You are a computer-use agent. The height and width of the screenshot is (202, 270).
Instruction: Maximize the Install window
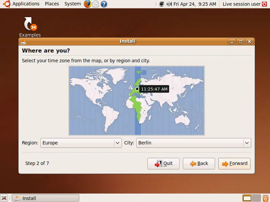[241, 41]
